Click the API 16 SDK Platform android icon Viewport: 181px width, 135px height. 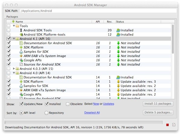21,47
